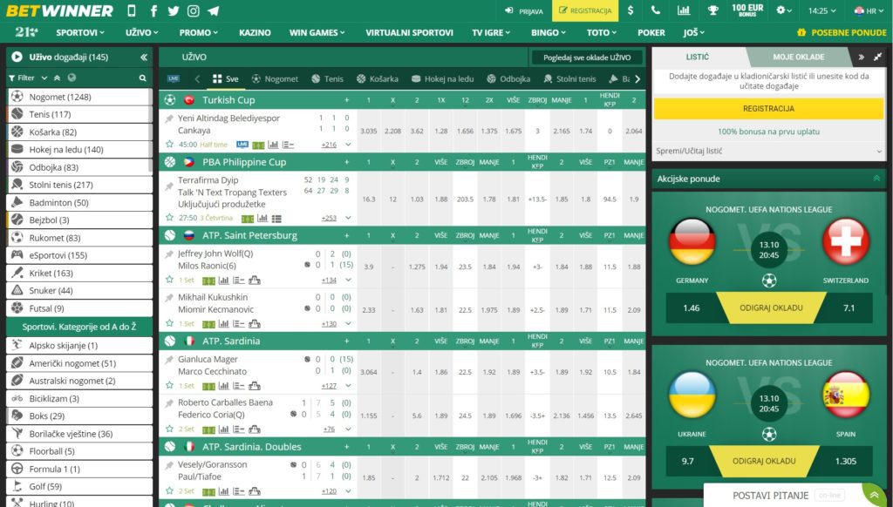893x507 pixels.
Task: Favorite the Jeffrey John Wolf match star
Action: [x=169, y=280]
